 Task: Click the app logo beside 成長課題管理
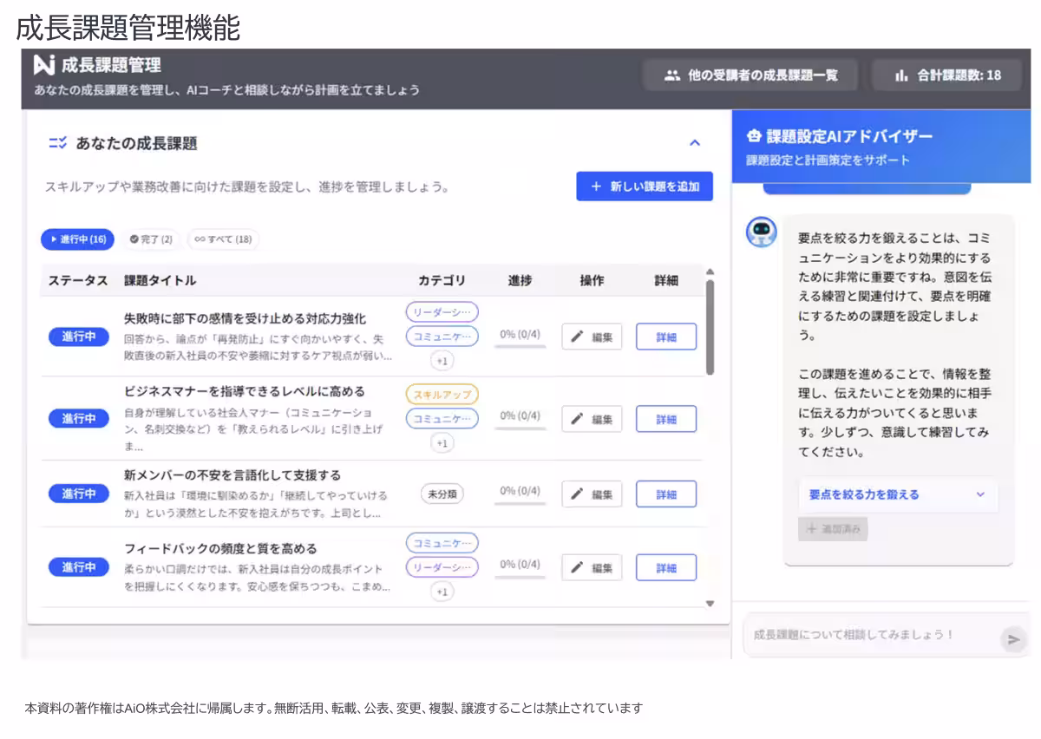pos(44,65)
